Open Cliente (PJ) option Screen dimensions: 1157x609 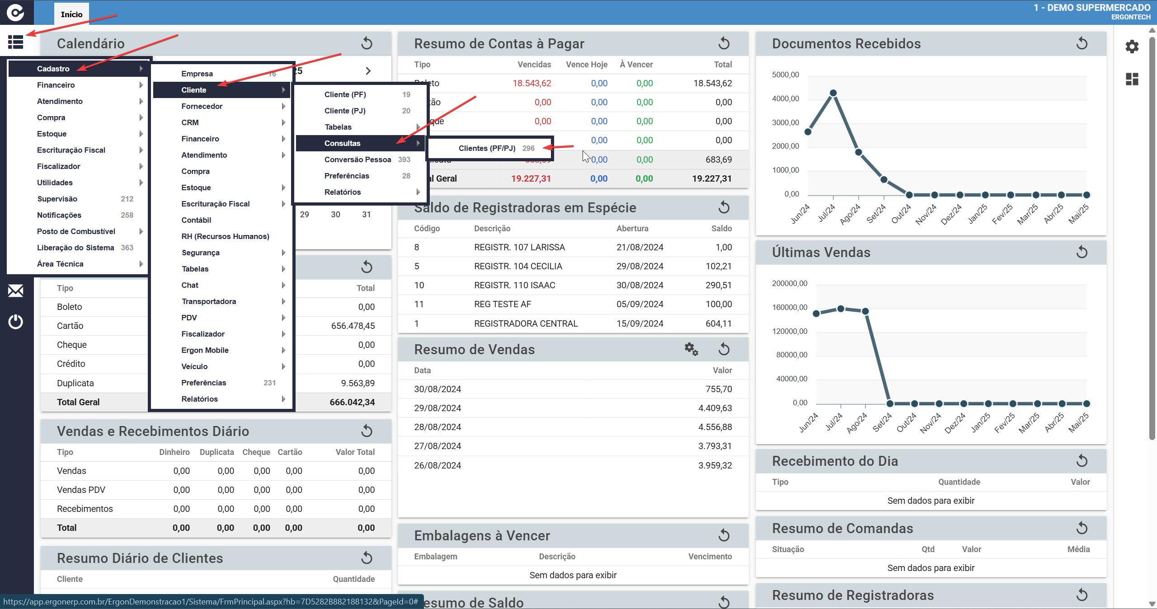(361, 111)
